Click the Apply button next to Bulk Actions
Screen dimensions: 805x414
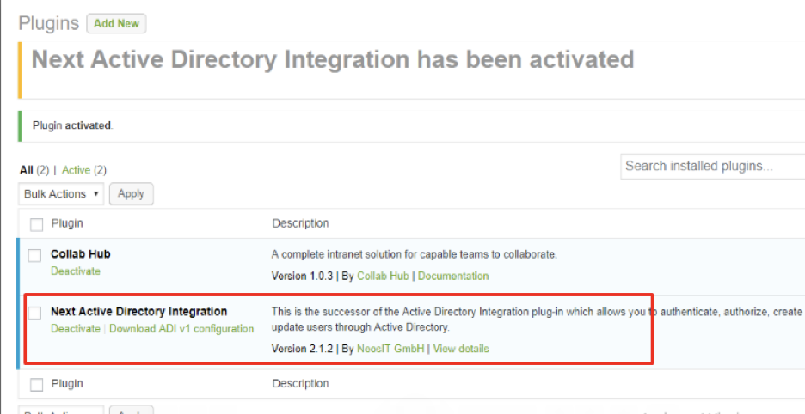tap(131, 194)
